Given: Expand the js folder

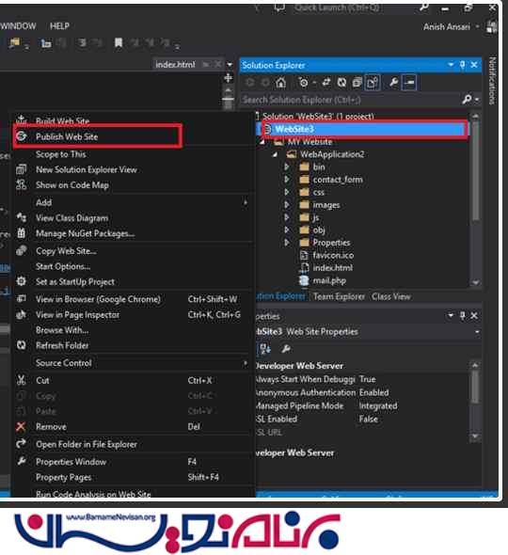Looking at the screenshot, I should [x=287, y=217].
